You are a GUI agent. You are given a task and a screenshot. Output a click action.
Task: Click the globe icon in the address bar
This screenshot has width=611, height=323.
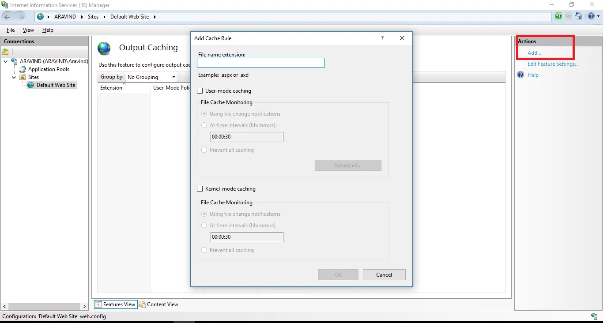(x=41, y=17)
